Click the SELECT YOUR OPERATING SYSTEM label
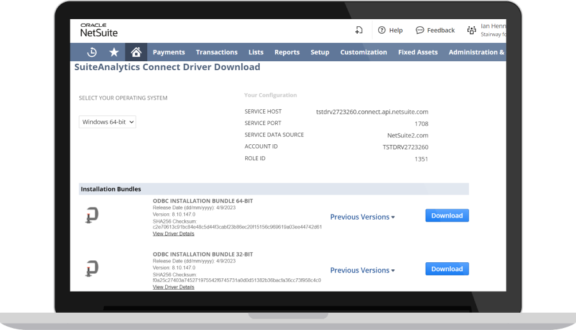Image resolution: width=576 pixels, height=330 pixels. click(123, 98)
